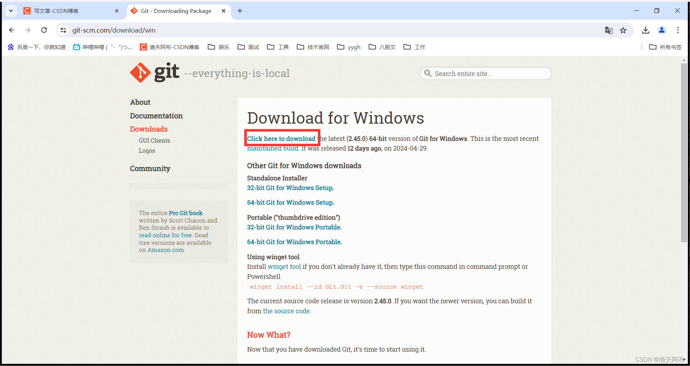Click the '--everything-is-local' tagline
Image resolution: width=690 pixels, height=366 pixels.
[x=237, y=73]
